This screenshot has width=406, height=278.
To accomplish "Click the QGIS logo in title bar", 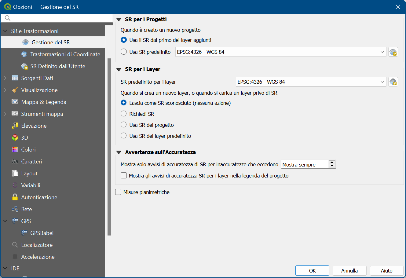I will (x=8, y=7).
